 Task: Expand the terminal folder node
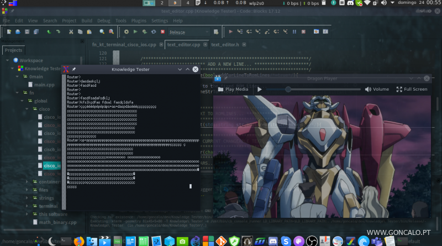click(x=27, y=206)
